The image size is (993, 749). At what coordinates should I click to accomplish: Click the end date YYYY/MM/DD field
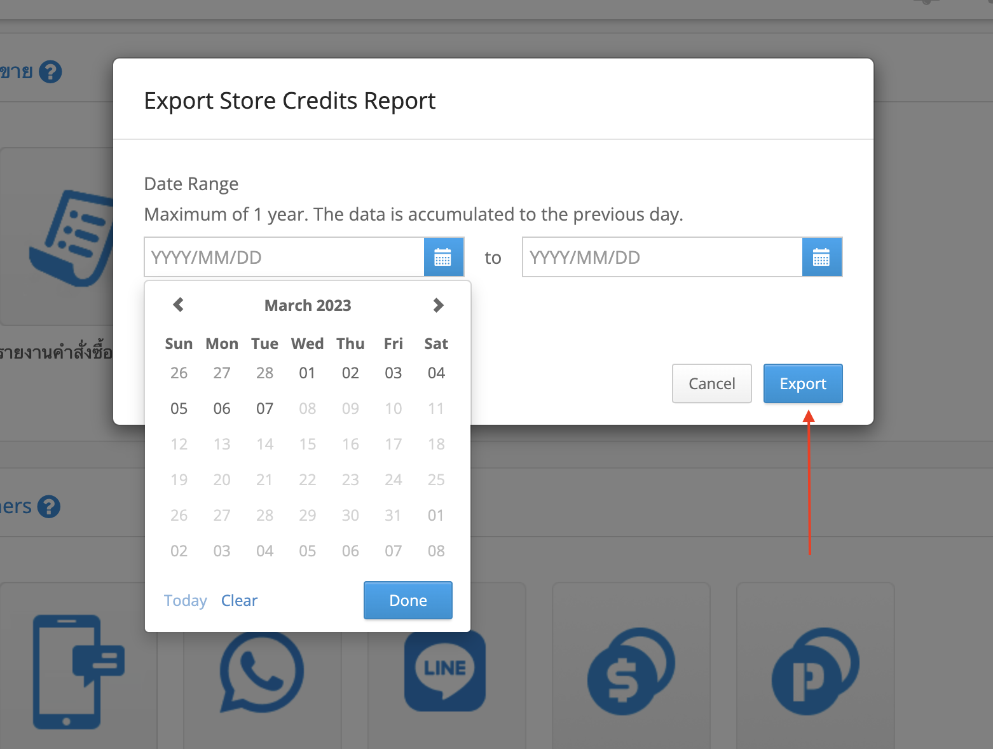[x=662, y=257]
